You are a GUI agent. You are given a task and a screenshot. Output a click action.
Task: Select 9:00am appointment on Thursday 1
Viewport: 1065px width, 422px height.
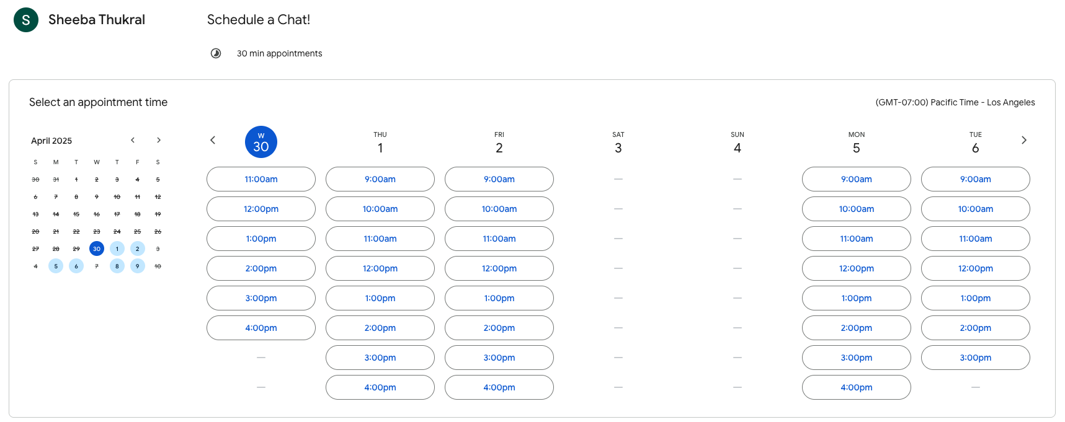tap(380, 179)
